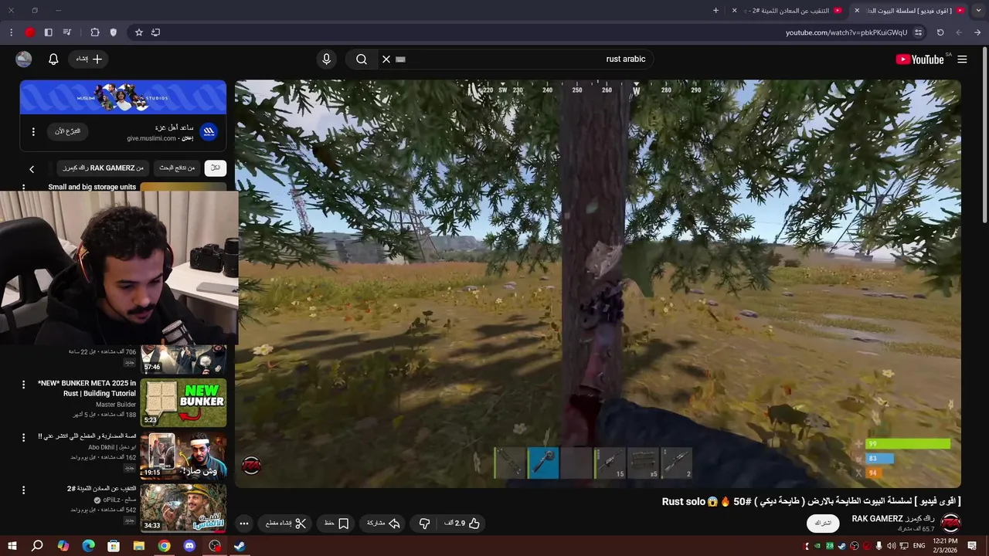Open the 'Small and big storage units' video title
This screenshot has height=556, width=989.
(x=92, y=187)
